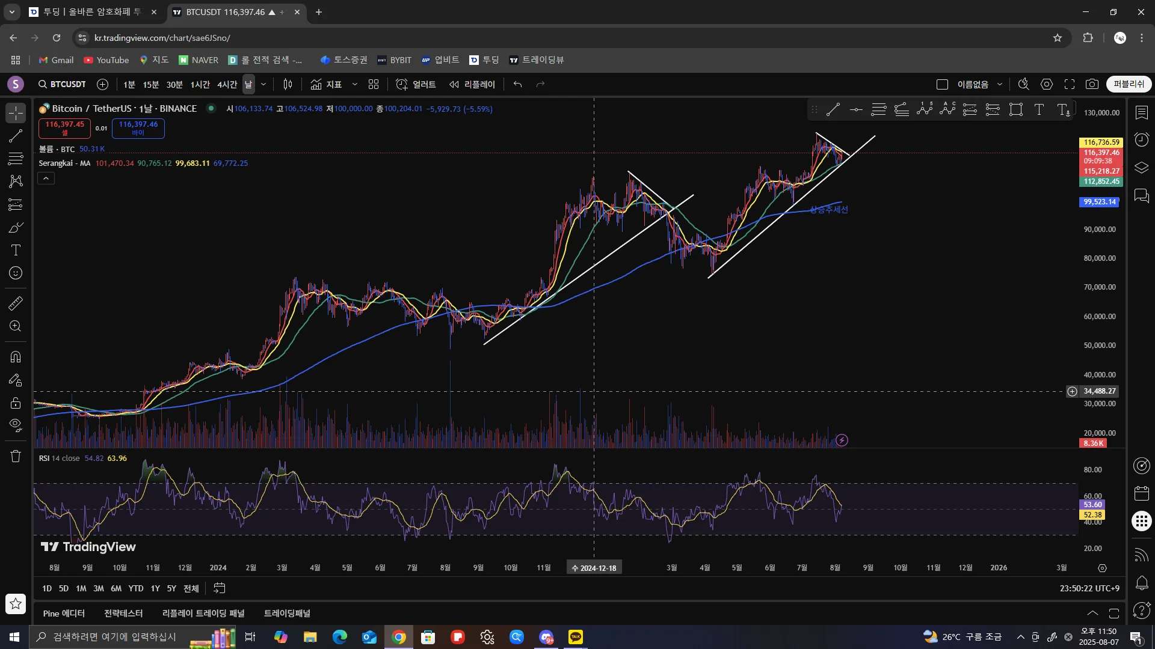The image size is (1155, 649).
Task: Toggle hide all drawings eye icon
Action: pyautogui.click(x=16, y=425)
